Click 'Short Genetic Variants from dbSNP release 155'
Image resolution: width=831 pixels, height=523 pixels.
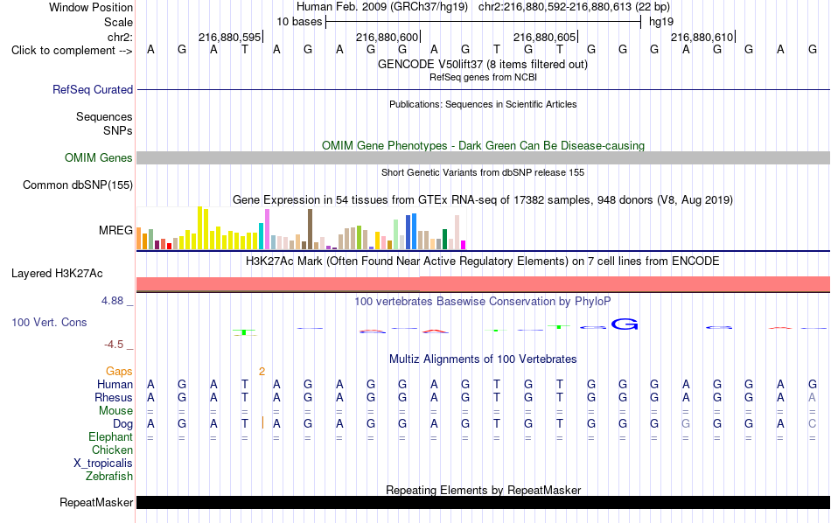[x=483, y=173]
